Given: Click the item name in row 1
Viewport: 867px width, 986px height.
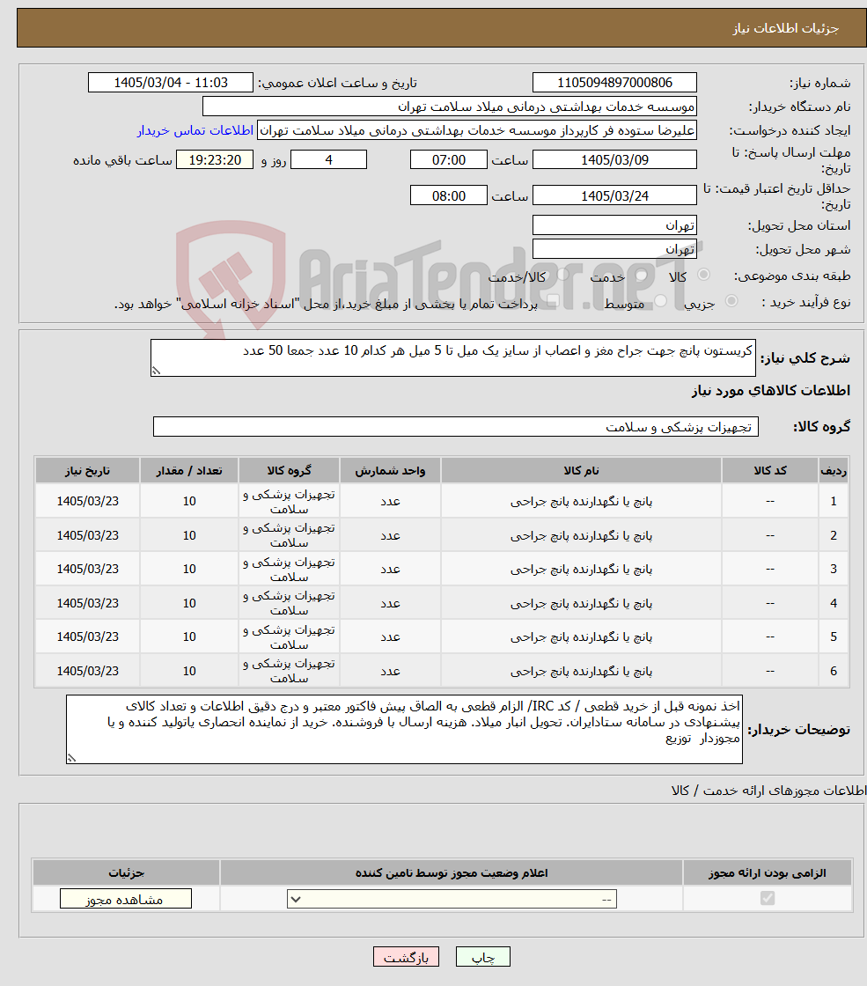Looking at the screenshot, I should 581,501.
